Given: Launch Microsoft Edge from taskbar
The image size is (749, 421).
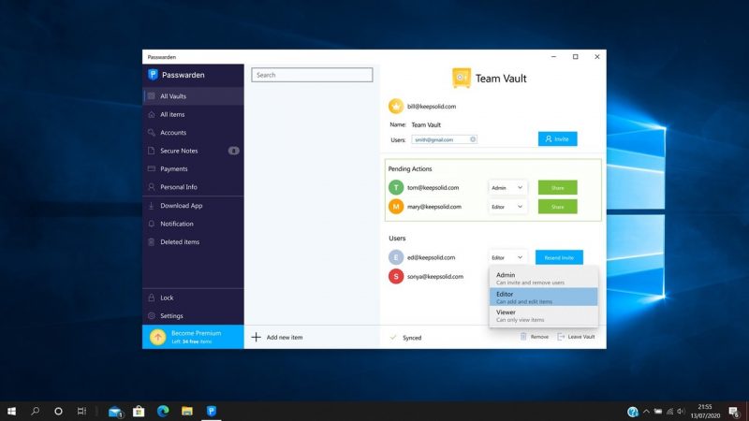Looking at the screenshot, I should pos(163,411).
